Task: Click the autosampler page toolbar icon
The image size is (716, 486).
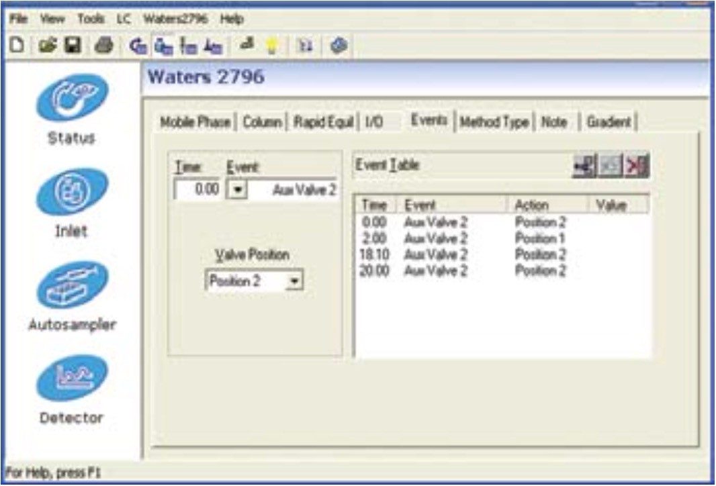Action: point(188,46)
